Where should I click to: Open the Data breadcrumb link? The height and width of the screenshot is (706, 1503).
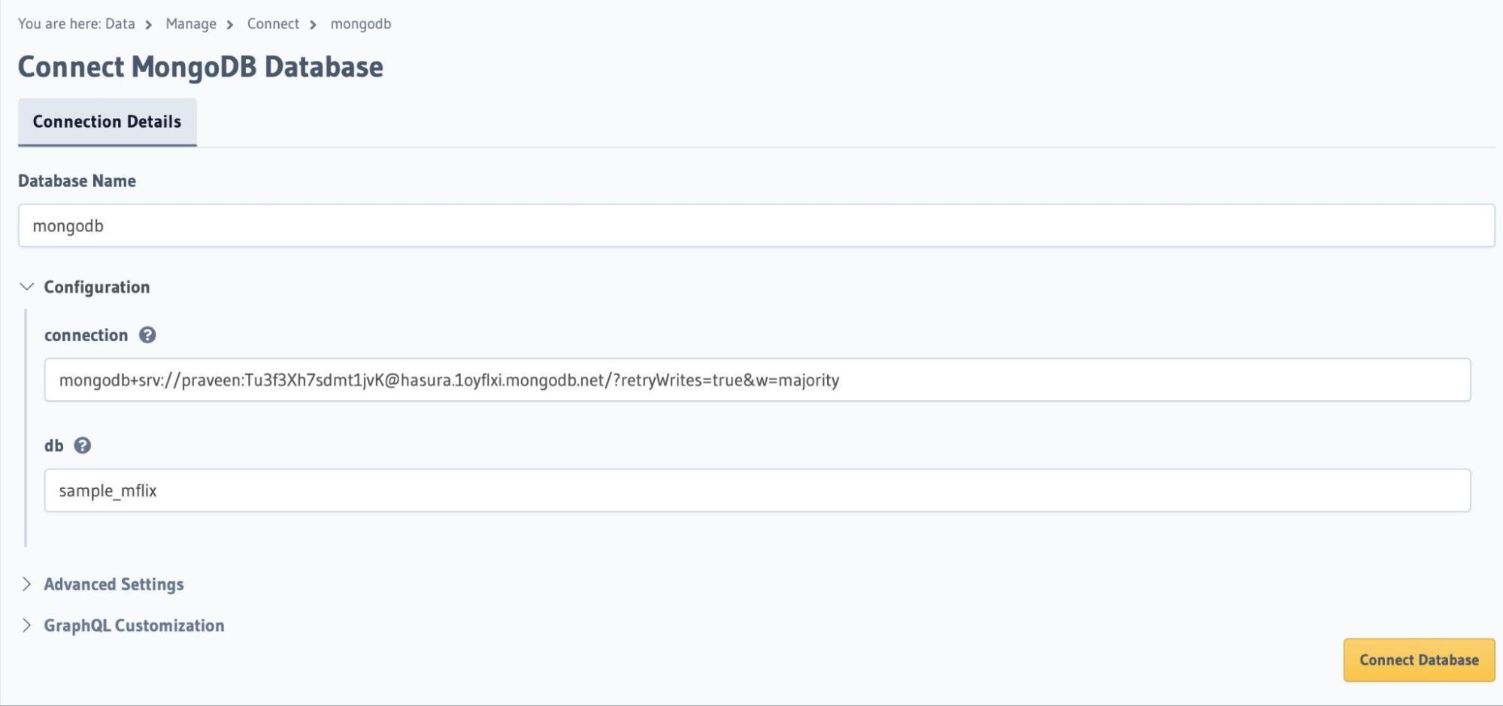120,23
